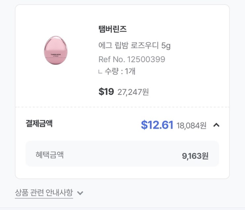Click the 탬버린즈 brand name
The image size is (245, 210).
coord(112,29)
